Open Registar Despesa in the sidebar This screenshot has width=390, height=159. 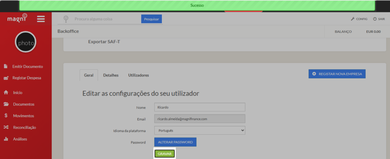click(x=26, y=78)
